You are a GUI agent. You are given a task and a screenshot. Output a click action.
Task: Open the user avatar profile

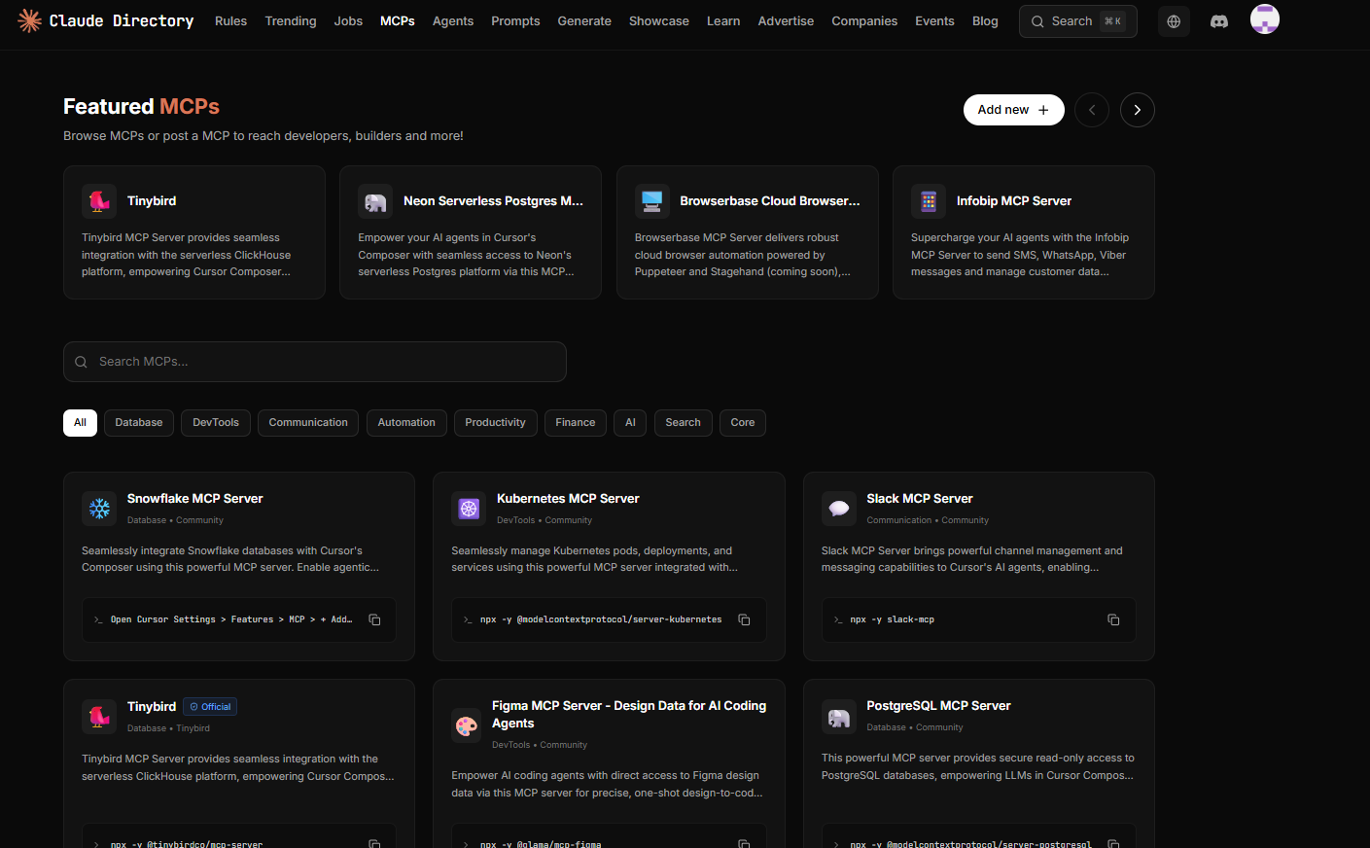[1264, 19]
